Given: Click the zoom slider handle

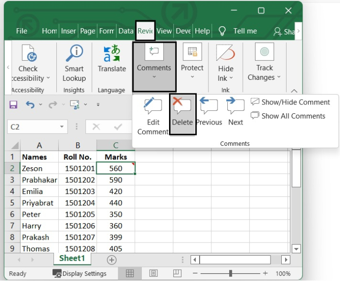Looking at the screenshot, I should 231,273.
